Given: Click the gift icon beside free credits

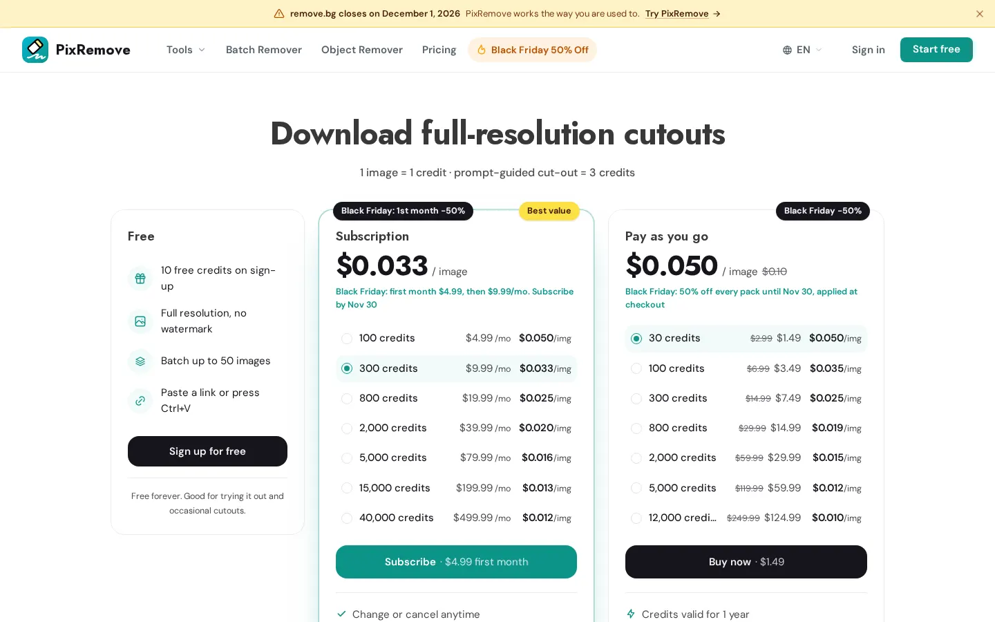Looking at the screenshot, I should point(140,279).
